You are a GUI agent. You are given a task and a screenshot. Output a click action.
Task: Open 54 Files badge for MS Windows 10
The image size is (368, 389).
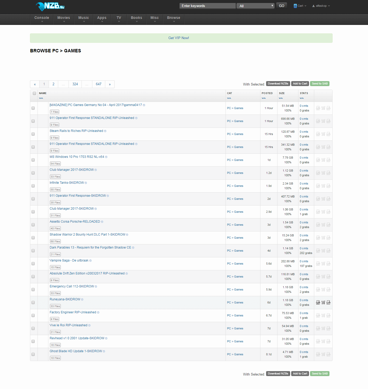coord(55,164)
